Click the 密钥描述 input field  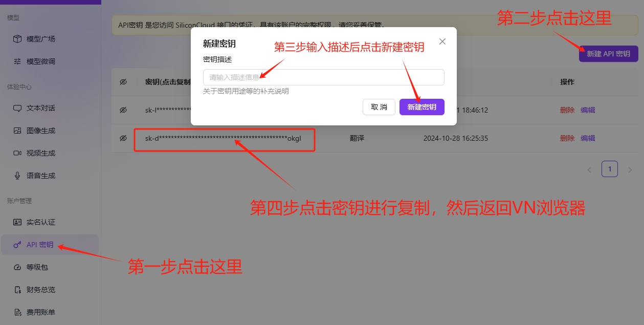click(323, 77)
